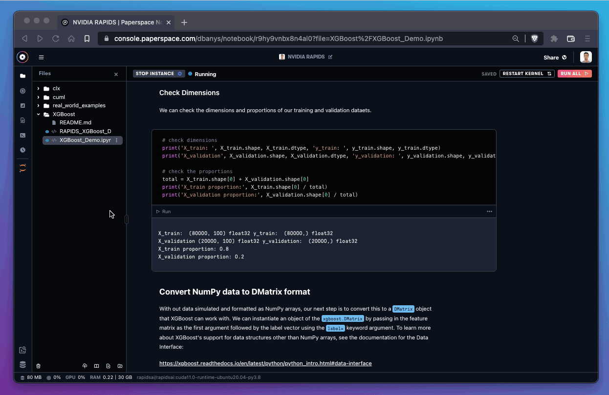Open the database storage sidebar icon

click(22, 364)
